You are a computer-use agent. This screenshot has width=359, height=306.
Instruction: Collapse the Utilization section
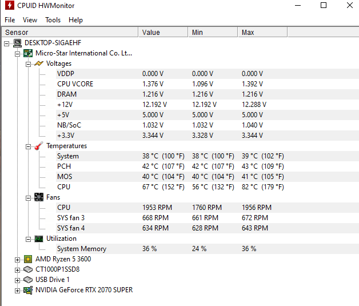(x=28, y=239)
